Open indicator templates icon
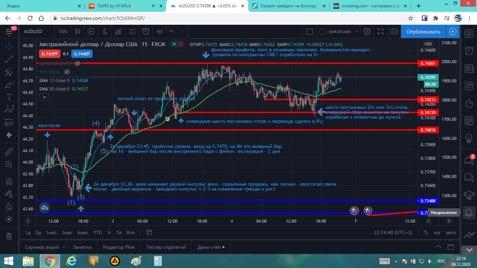This screenshot has width=477, height=268. [x=132, y=32]
